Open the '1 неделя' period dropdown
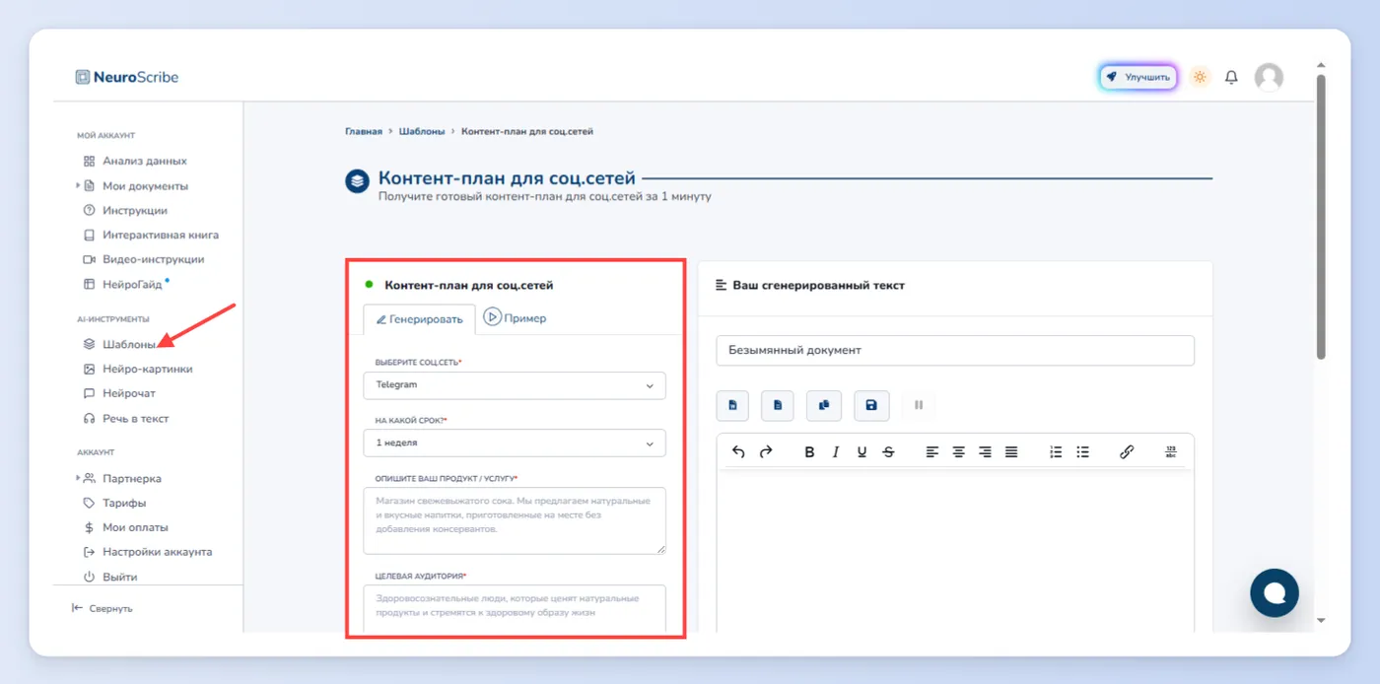The width and height of the screenshot is (1380, 684). [515, 444]
